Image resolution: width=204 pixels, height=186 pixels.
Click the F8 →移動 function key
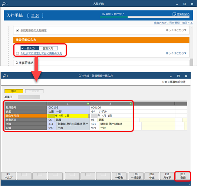tap(119, 176)
